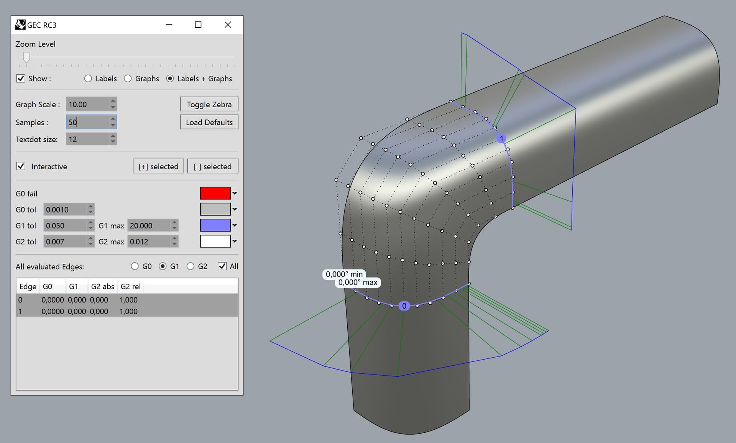
Task: Toggle the All edges checkbox
Action: pyautogui.click(x=222, y=266)
